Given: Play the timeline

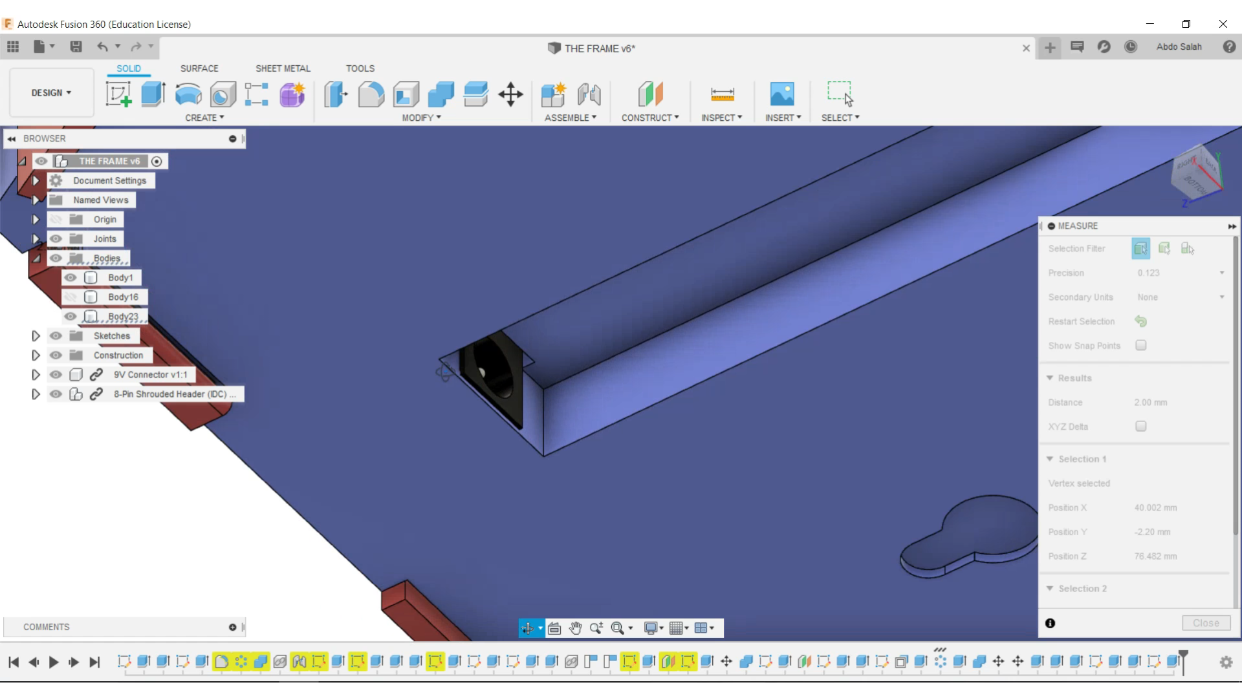Looking at the screenshot, I should pyautogui.click(x=54, y=662).
